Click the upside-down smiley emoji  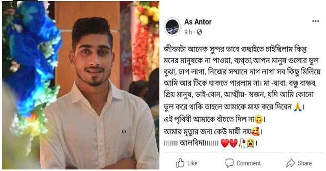point(258,119)
